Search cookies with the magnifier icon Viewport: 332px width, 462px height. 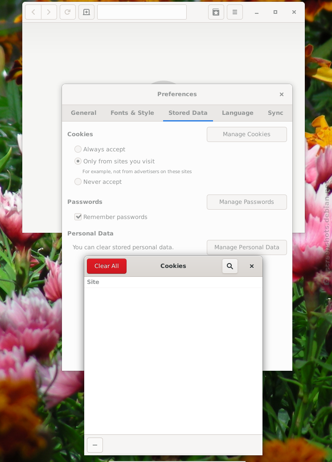click(230, 266)
